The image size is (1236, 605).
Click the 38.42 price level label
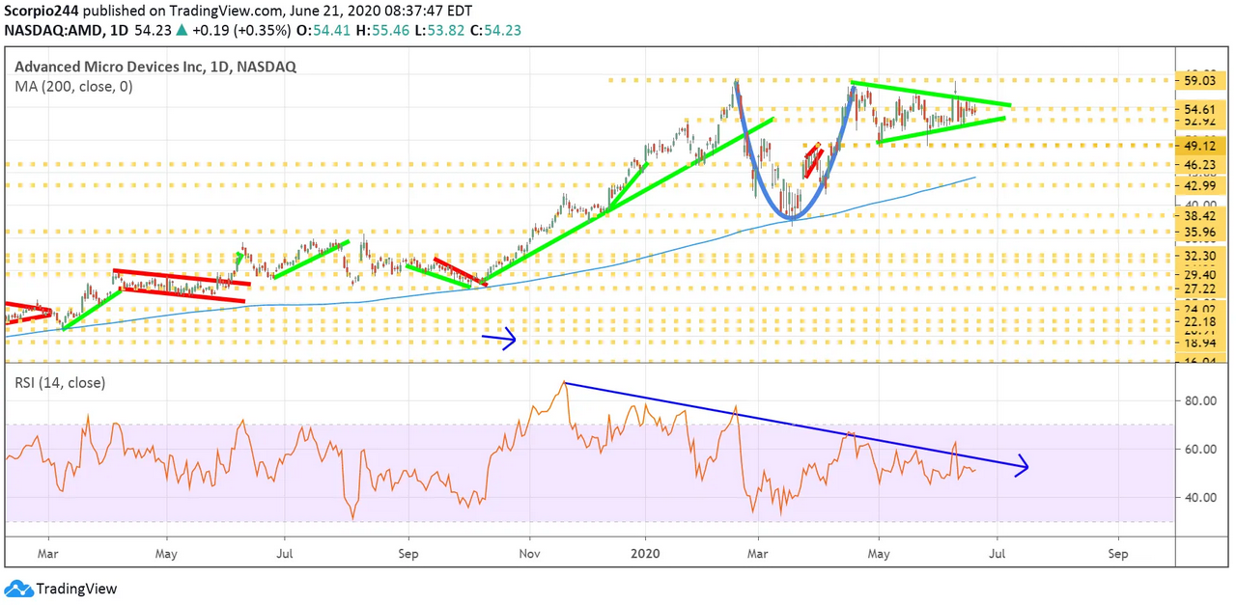tap(1202, 217)
